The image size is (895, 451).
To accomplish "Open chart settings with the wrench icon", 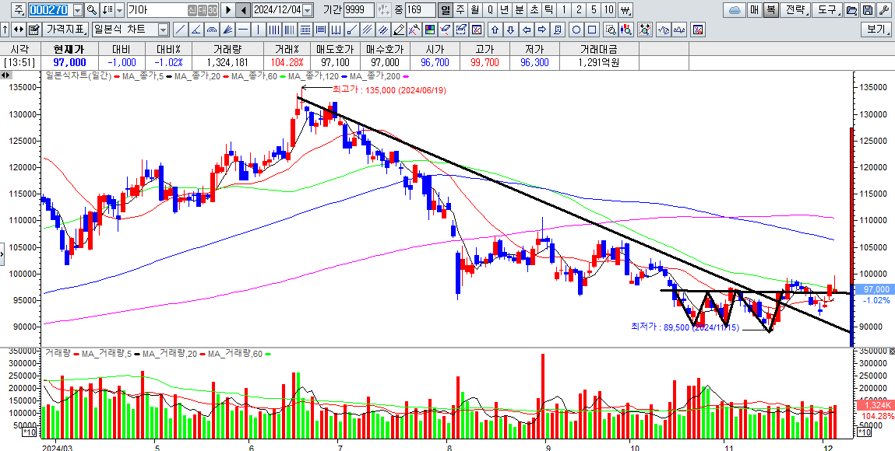I will [x=882, y=10].
